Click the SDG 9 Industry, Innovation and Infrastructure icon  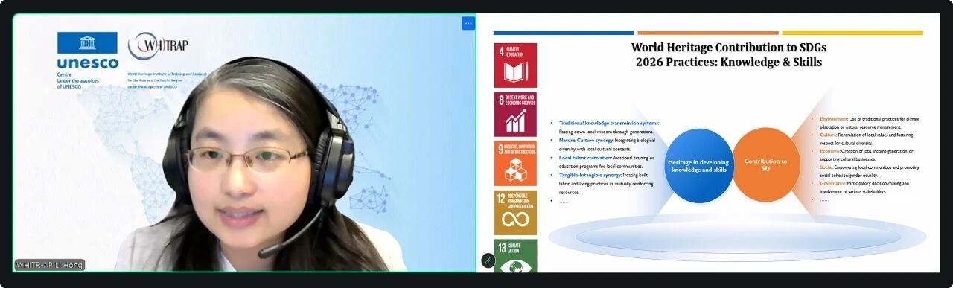tap(515, 163)
